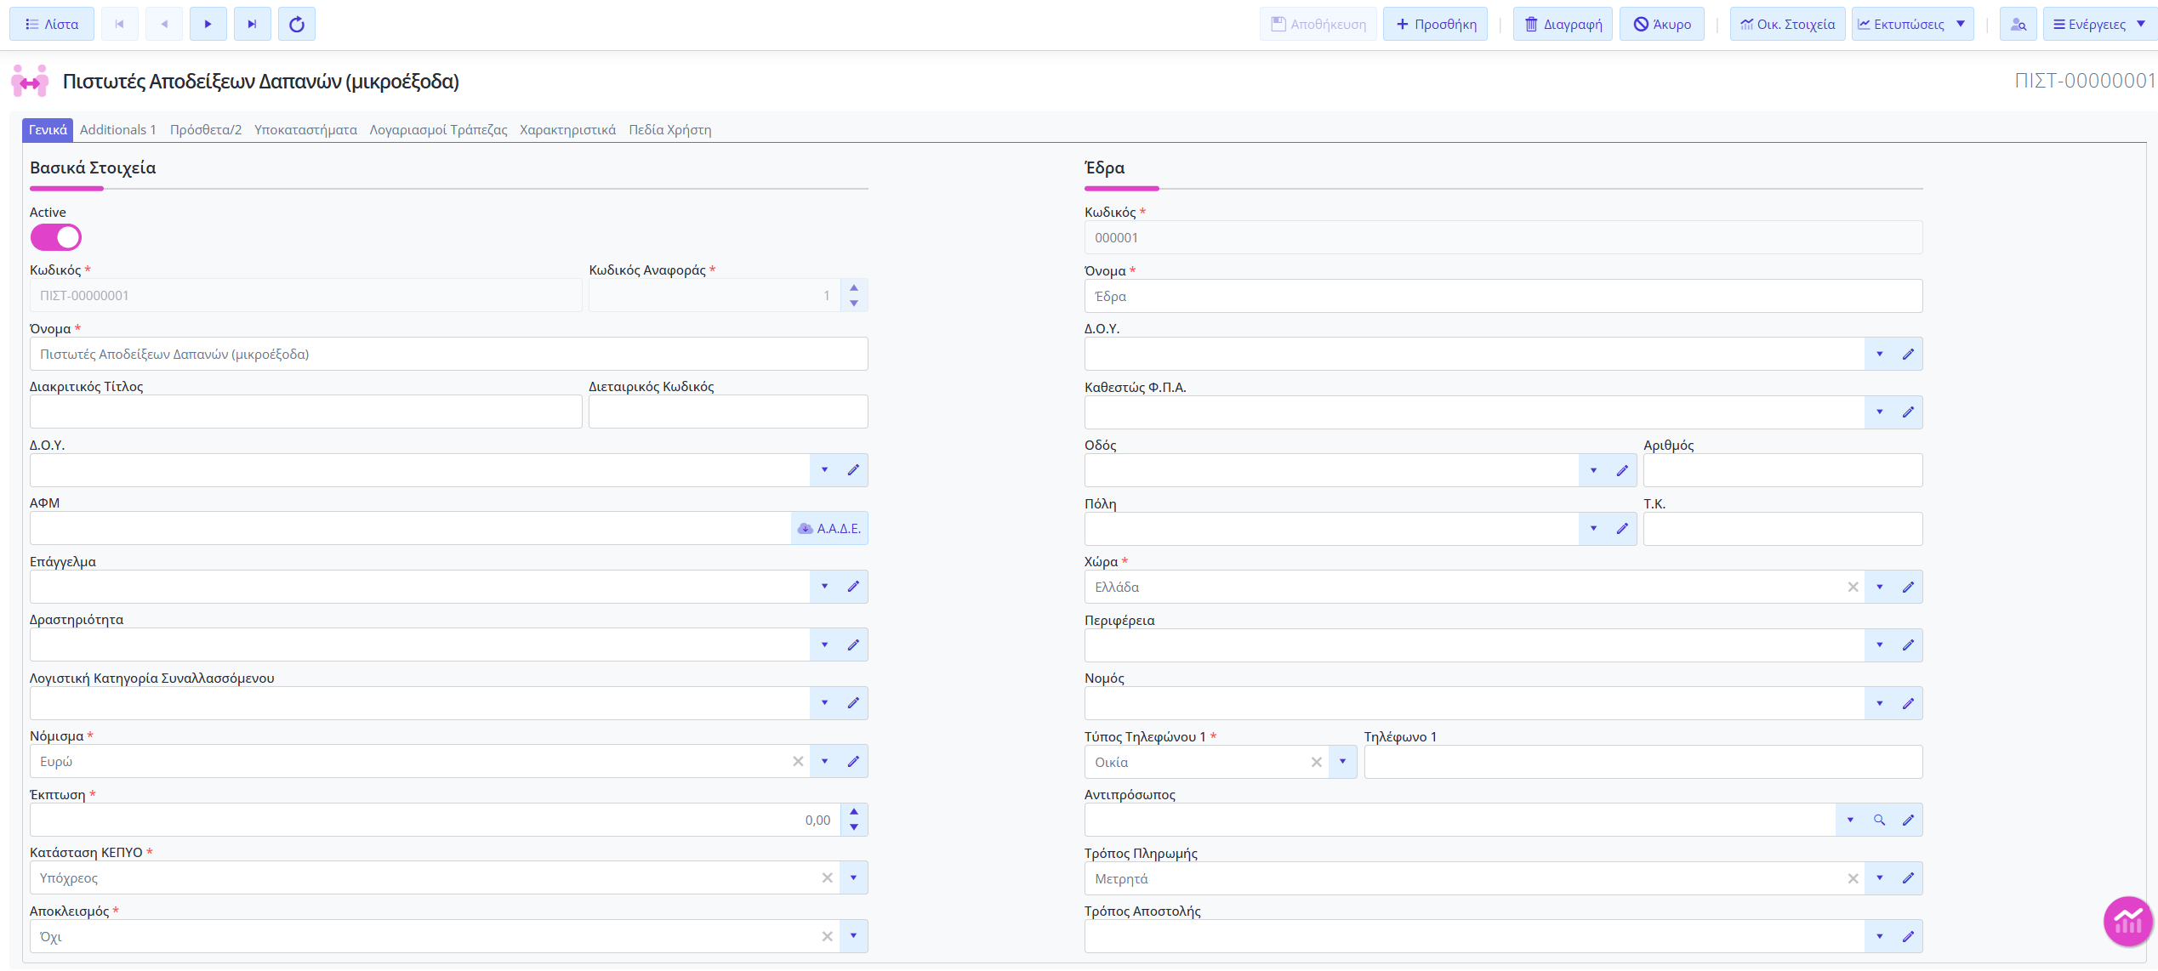The image size is (2158, 971).
Task: Fetch details with the Α.Α.Δ.Ε. button
Action: click(829, 528)
